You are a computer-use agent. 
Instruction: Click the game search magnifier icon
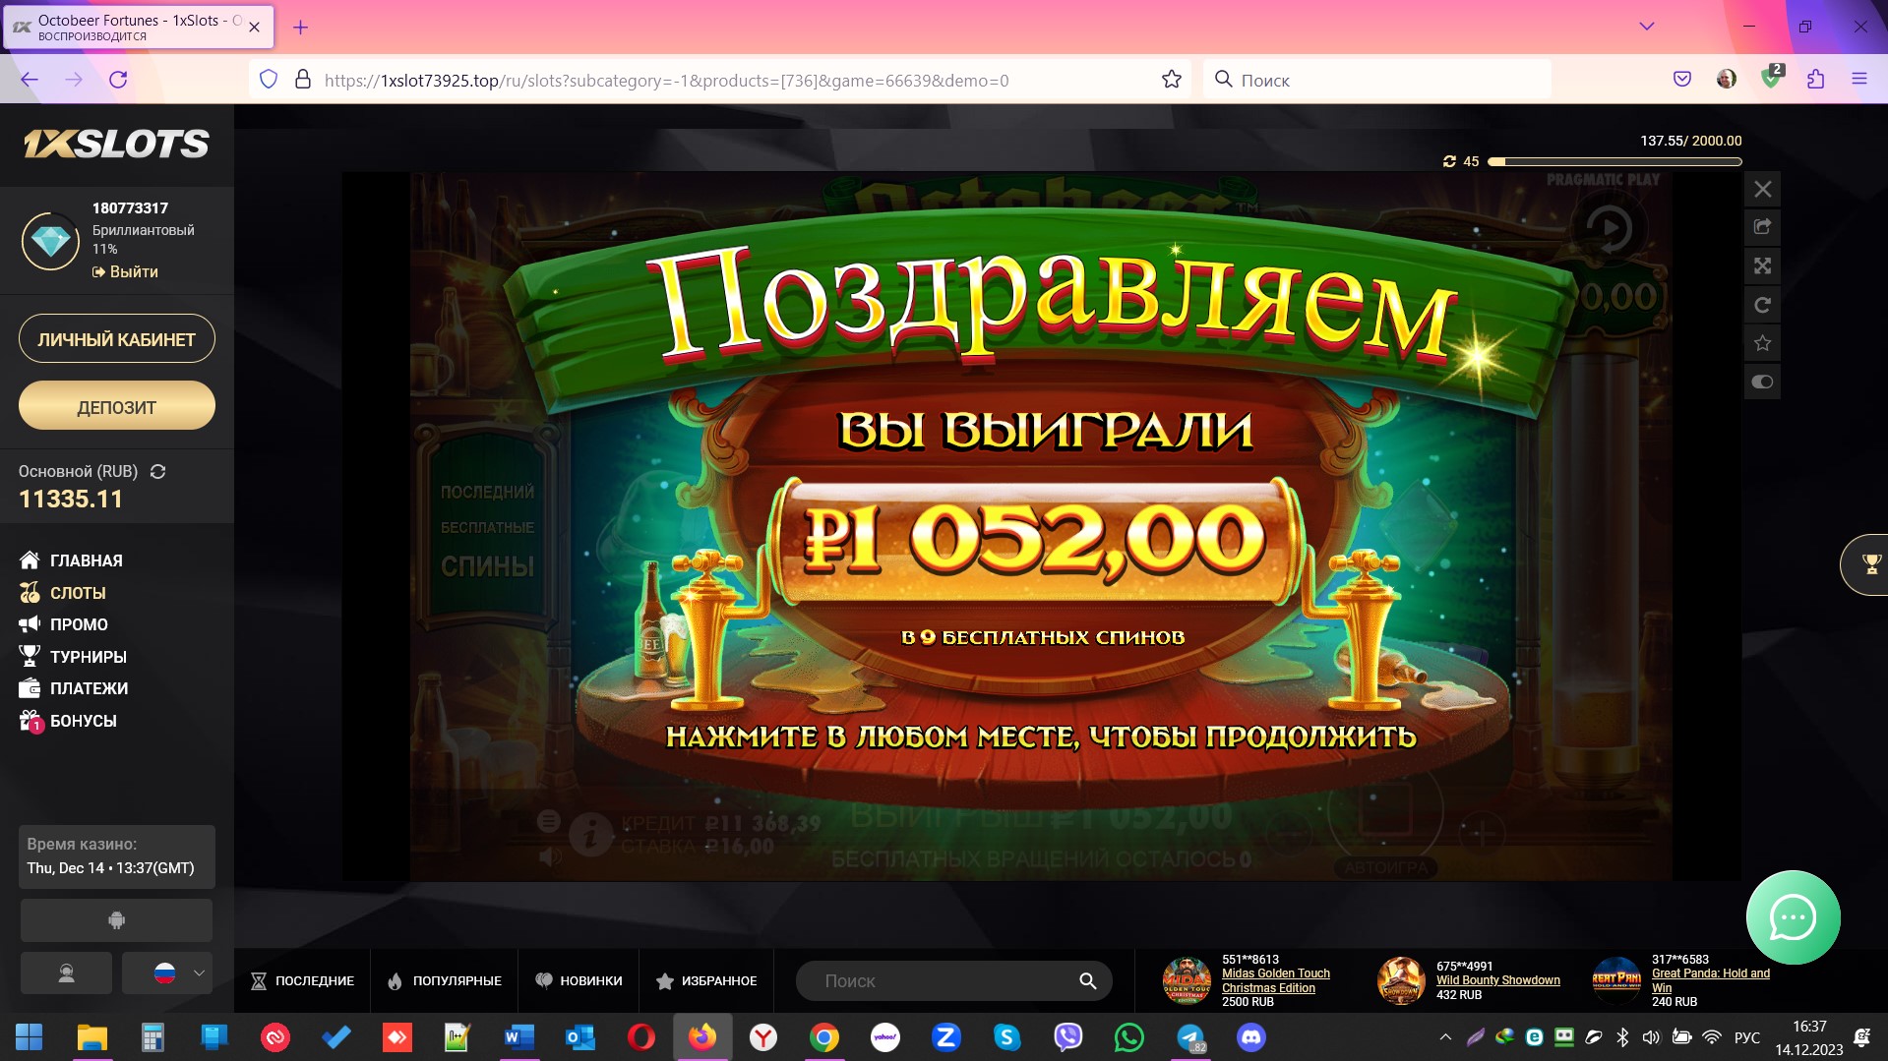[1087, 981]
